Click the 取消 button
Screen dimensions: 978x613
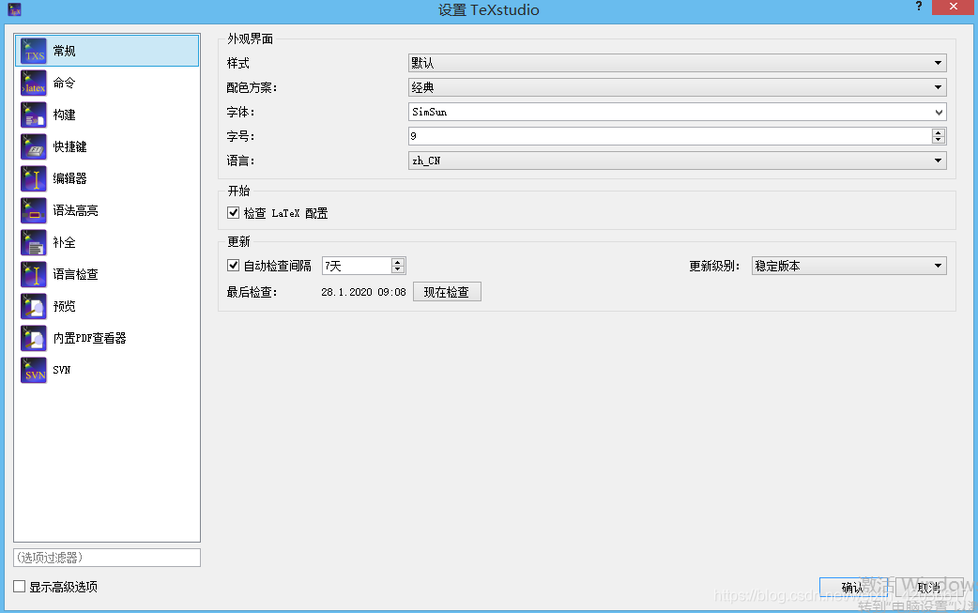click(929, 587)
